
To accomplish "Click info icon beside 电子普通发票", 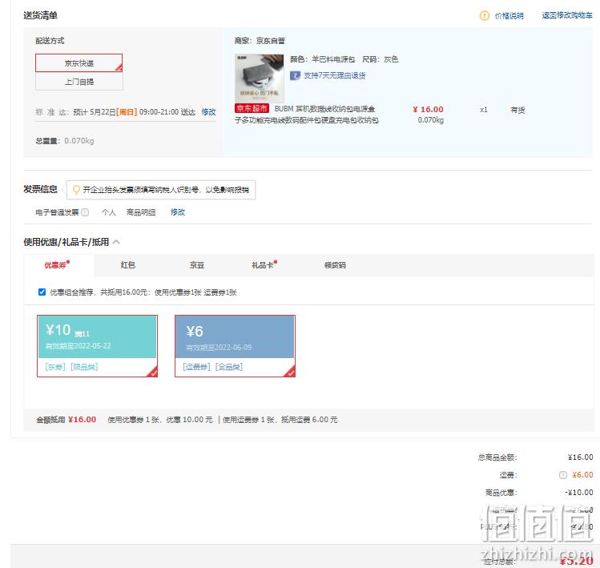I will 85,212.
